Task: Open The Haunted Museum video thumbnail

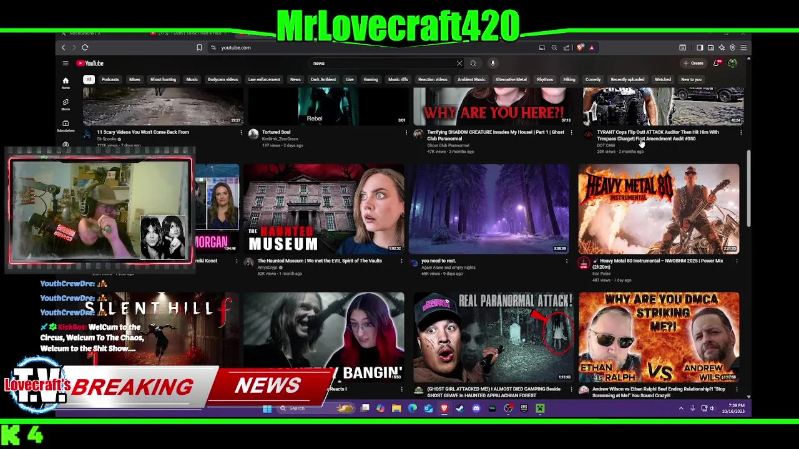Action: tap(323, 208)
